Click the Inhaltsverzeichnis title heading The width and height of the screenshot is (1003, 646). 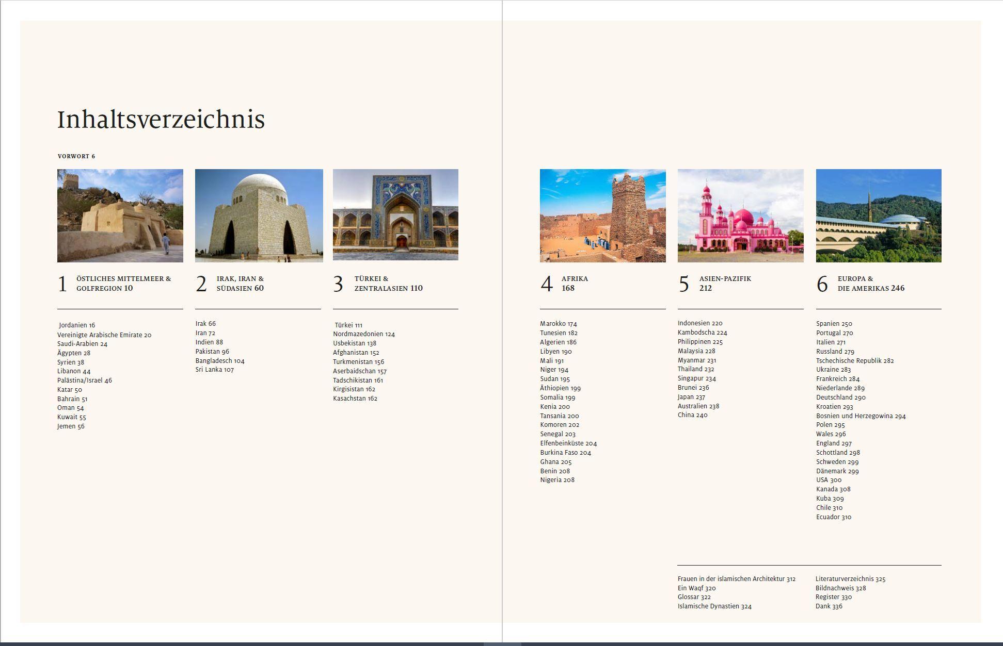tap(161, 120)
